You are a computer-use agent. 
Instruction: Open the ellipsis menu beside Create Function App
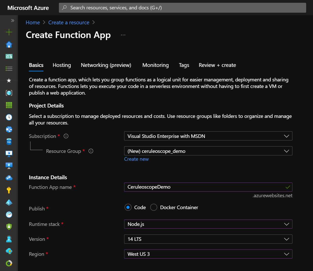(123, 35)
